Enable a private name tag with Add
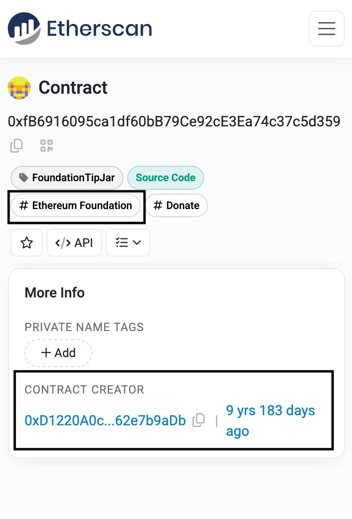The width and height of the screenshot is (352, 519). [58, 353]
